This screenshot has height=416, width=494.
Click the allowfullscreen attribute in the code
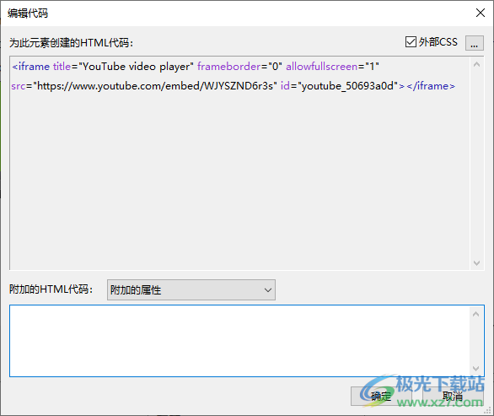pyautogui.click(x=322, y=67)
